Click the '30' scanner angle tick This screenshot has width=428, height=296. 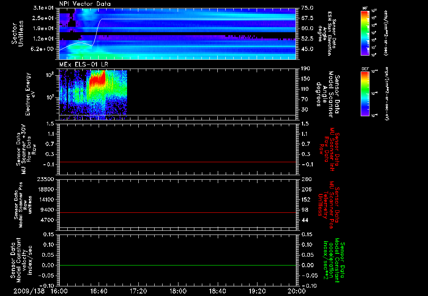(x=304, y=110)
